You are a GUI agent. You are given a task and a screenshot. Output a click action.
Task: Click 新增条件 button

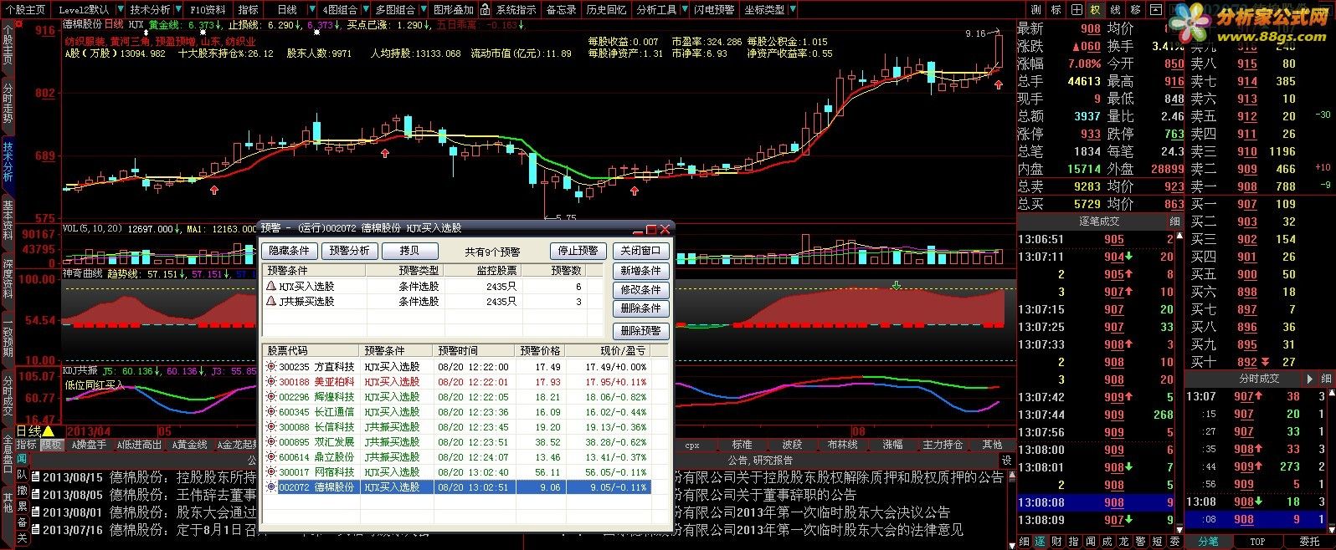(x=640, y=271)
